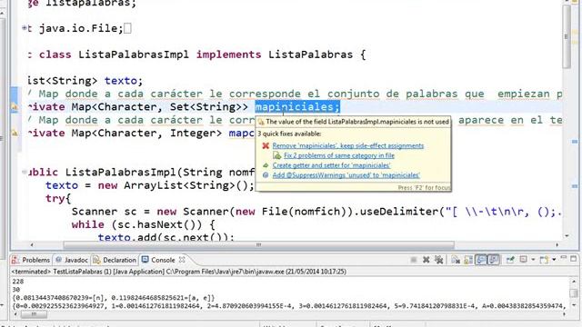Click 'Add @SuppressWarnings unused to mapiniciales'
The width and height of the screenshot is (582, 327).
pos(346,175)
